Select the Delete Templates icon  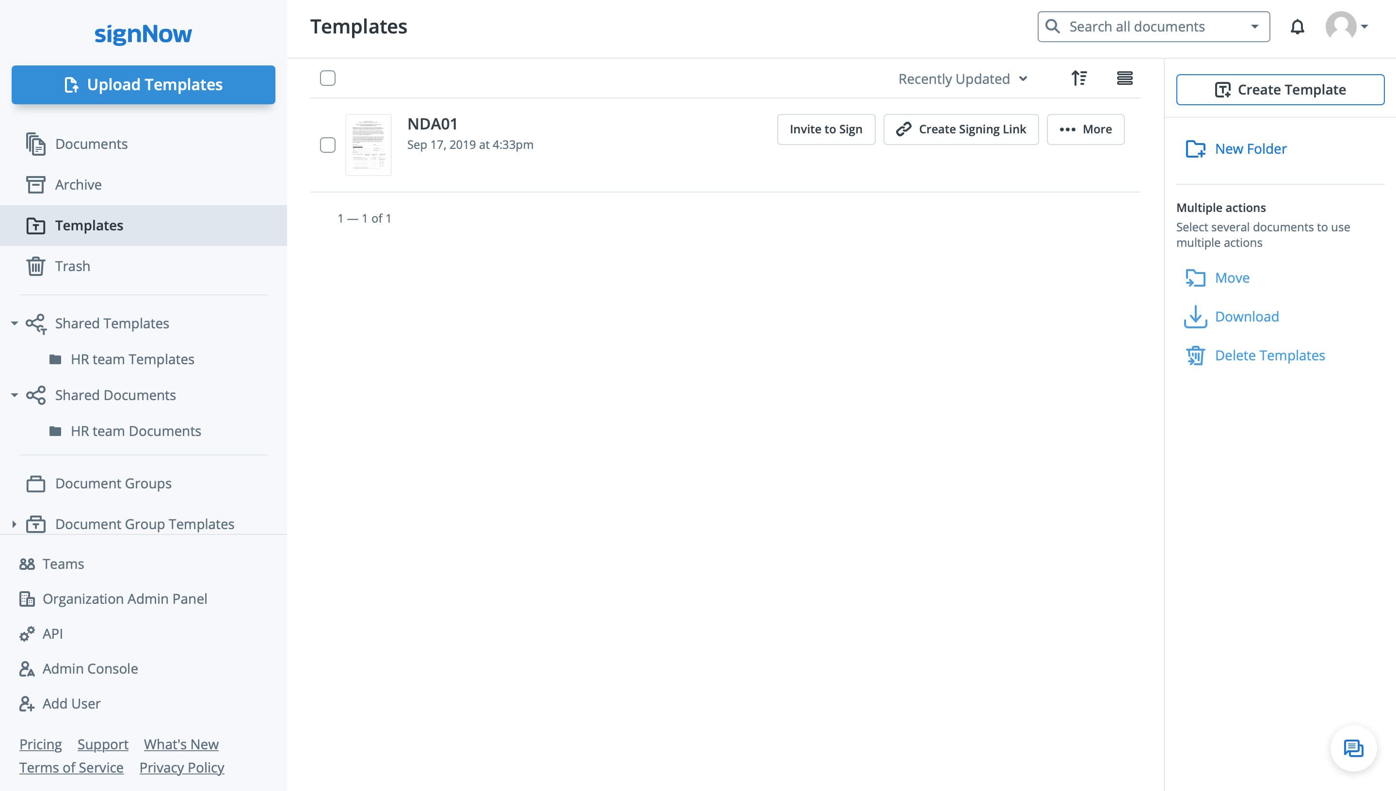1196,355
